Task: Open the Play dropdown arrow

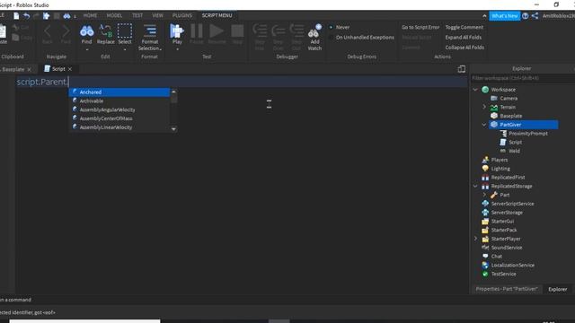Action: point(177,50)
